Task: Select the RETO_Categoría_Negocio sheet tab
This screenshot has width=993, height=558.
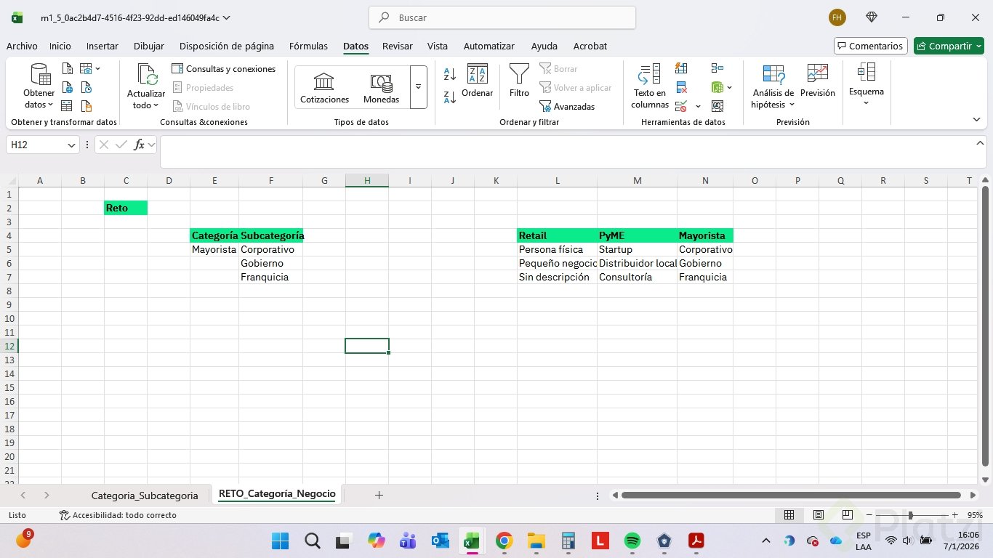Action: click(x=277, y=494)
